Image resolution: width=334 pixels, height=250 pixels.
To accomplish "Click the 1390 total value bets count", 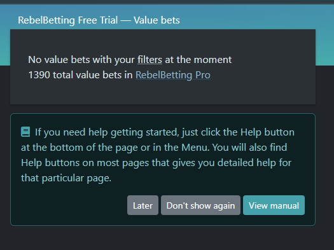I will tap(81, 75).
